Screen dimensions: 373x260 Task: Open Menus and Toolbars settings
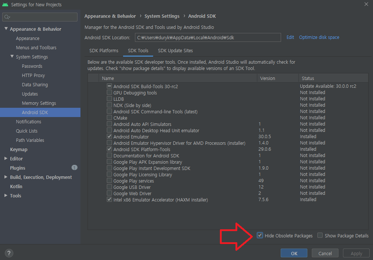36,47
